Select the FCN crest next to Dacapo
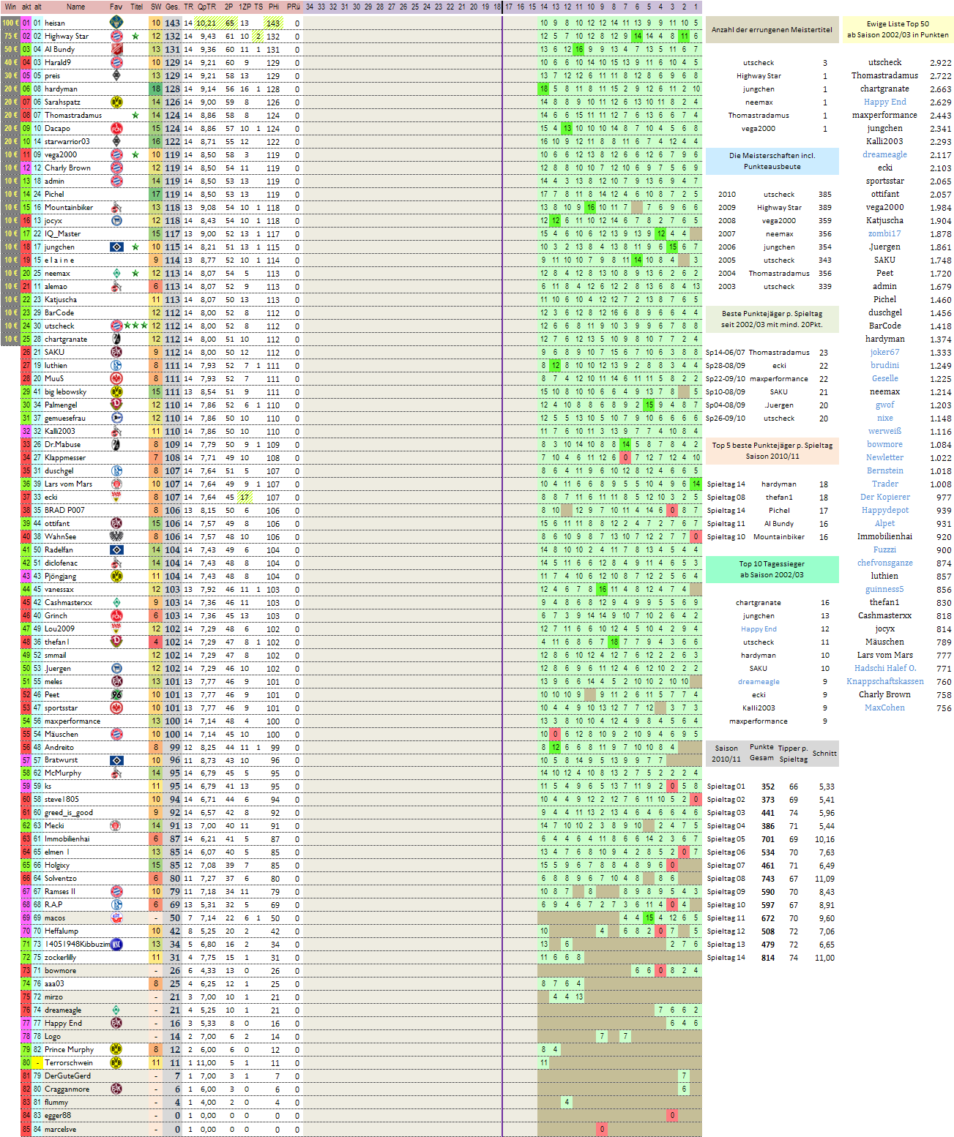Viewport: 954px width, 1137px height. coord(116,128)
